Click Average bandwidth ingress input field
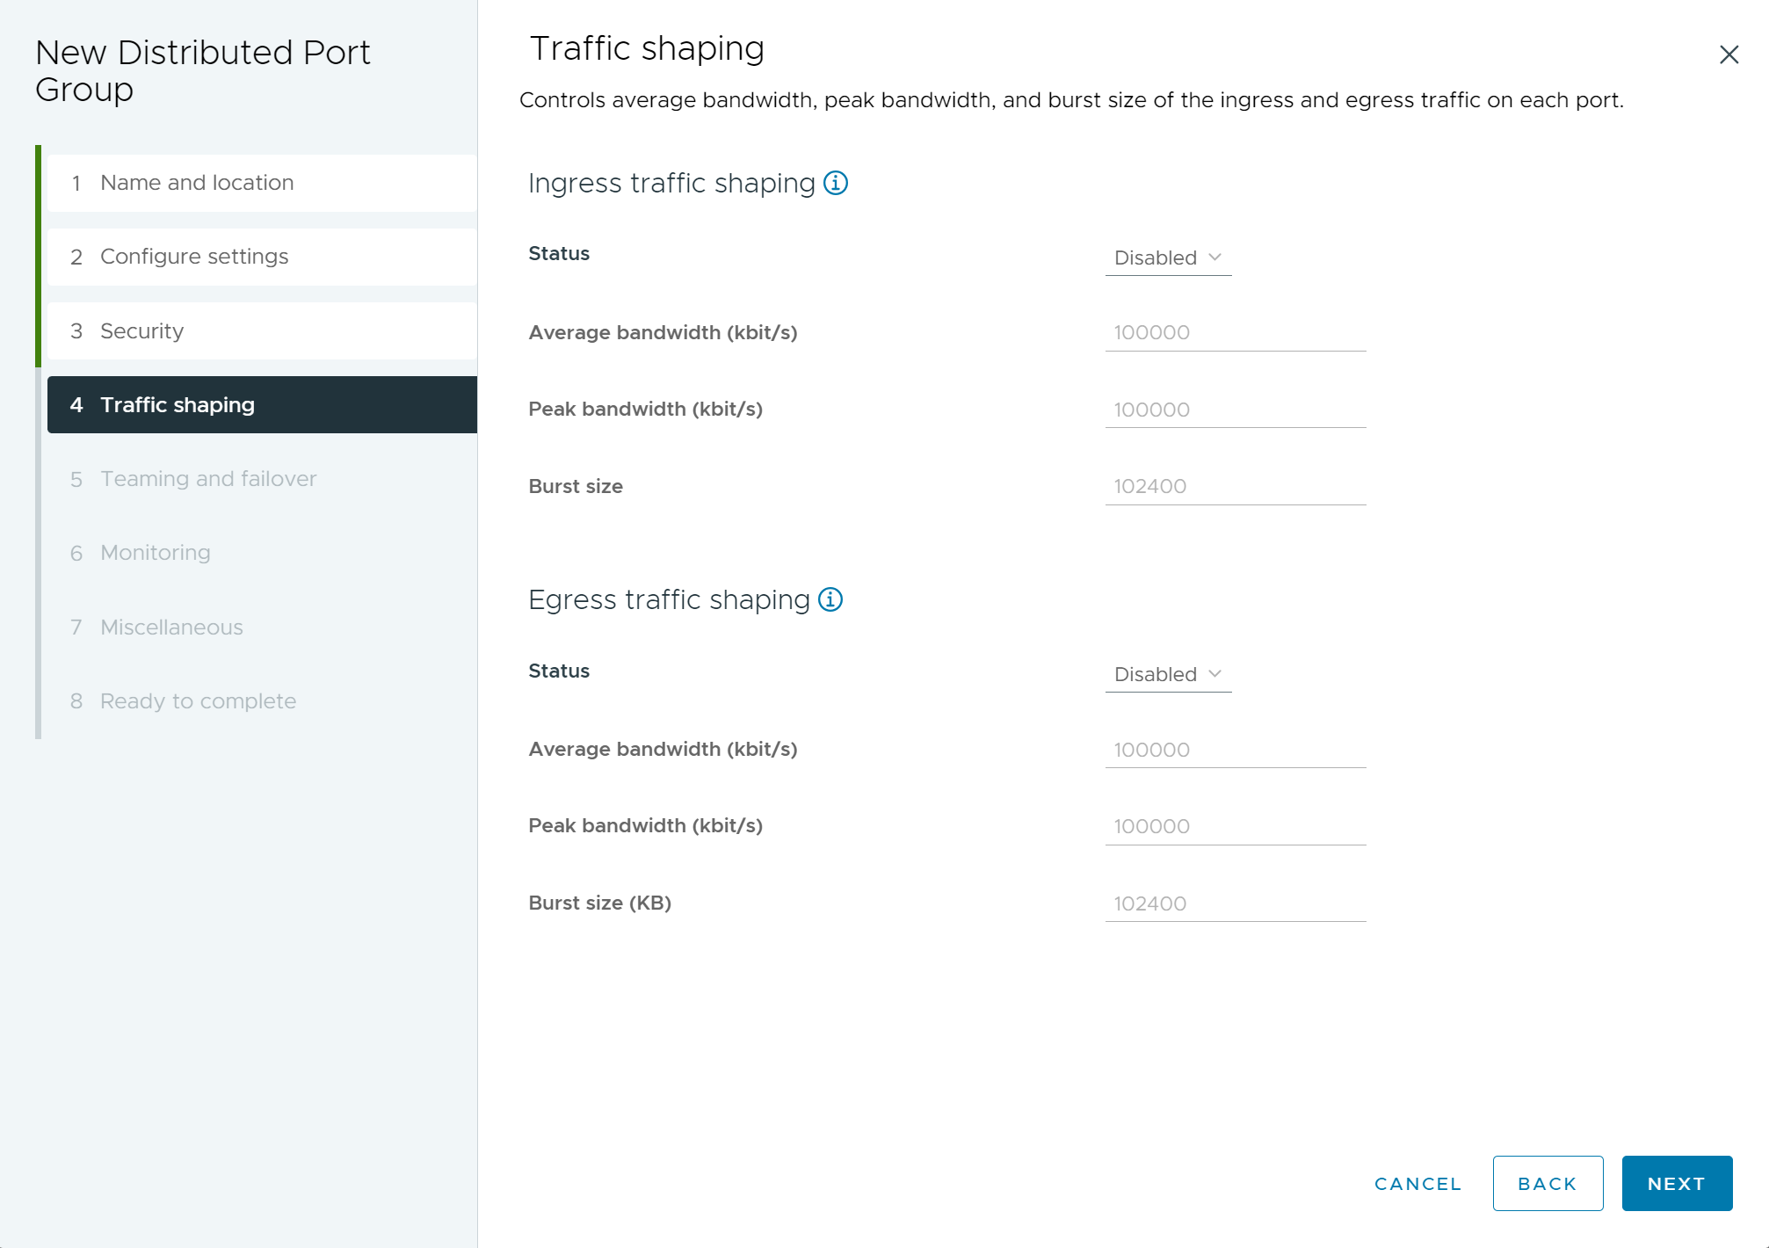 pos(1236,331)
